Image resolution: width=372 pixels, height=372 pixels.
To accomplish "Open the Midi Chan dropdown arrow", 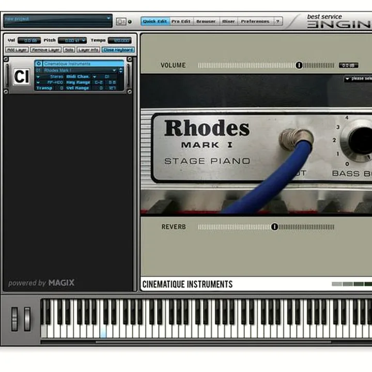I will click(x=95, y=76).
